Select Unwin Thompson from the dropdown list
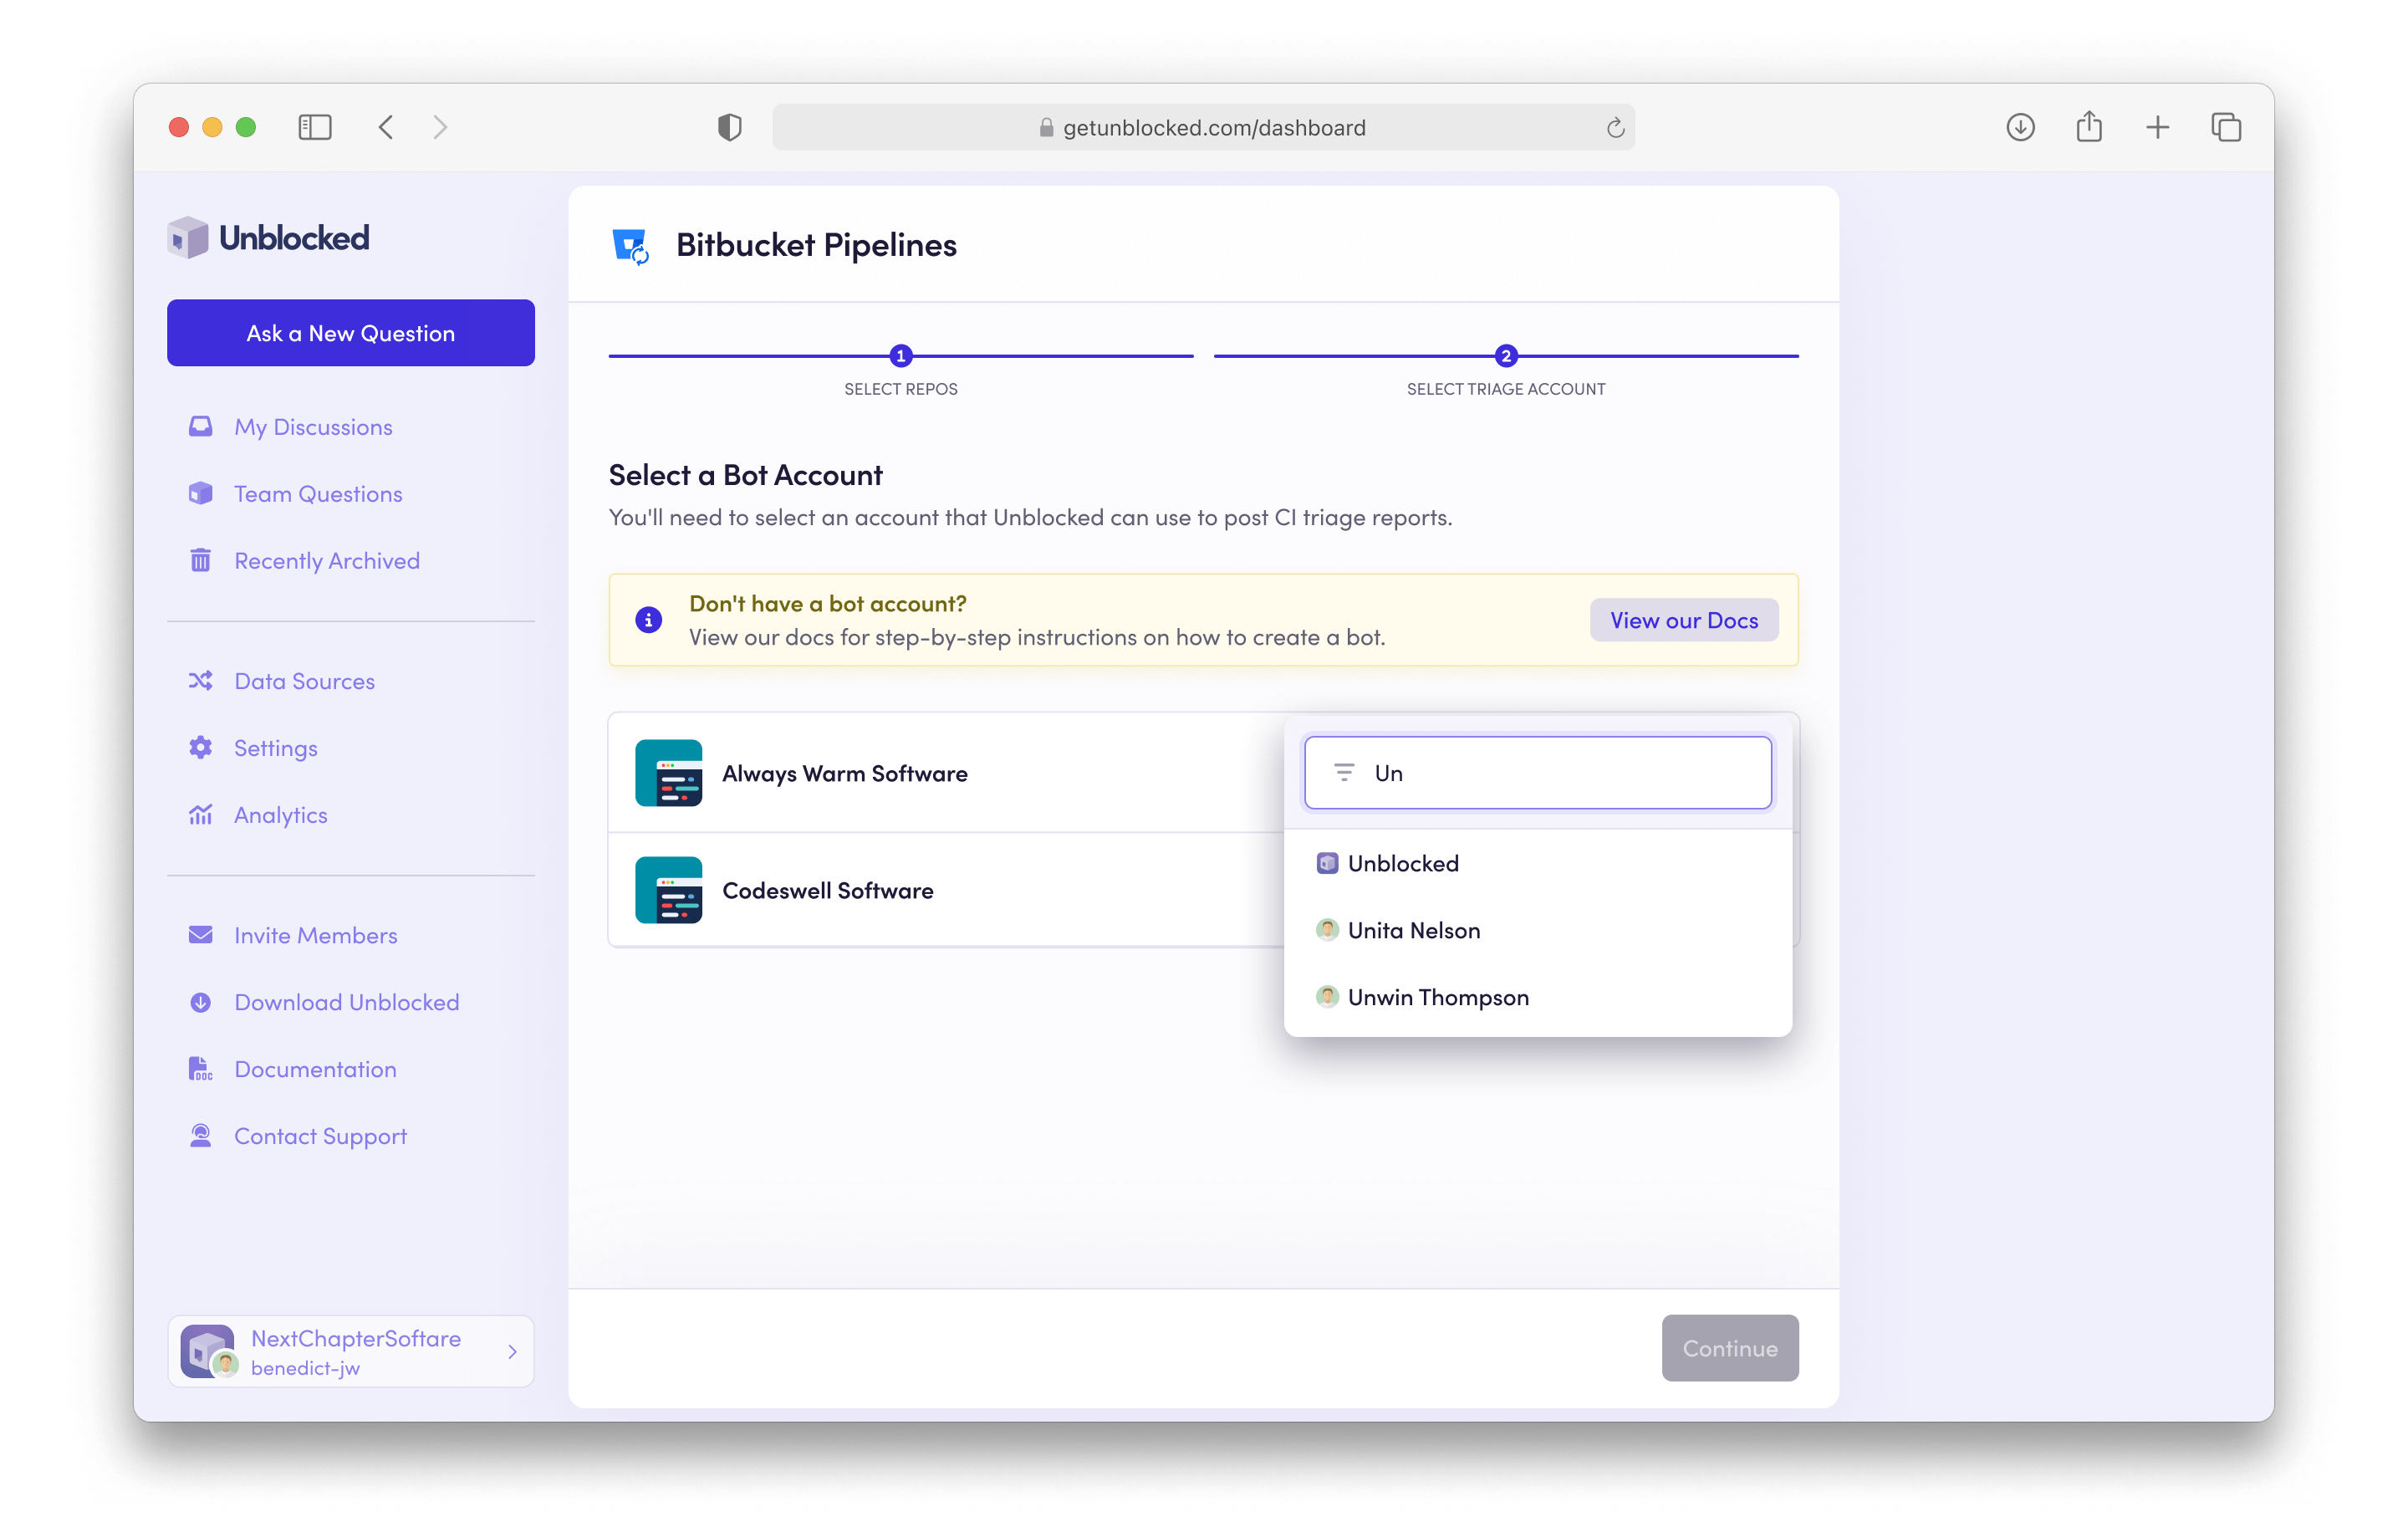2408x1522 pixels. point(1538,997)
